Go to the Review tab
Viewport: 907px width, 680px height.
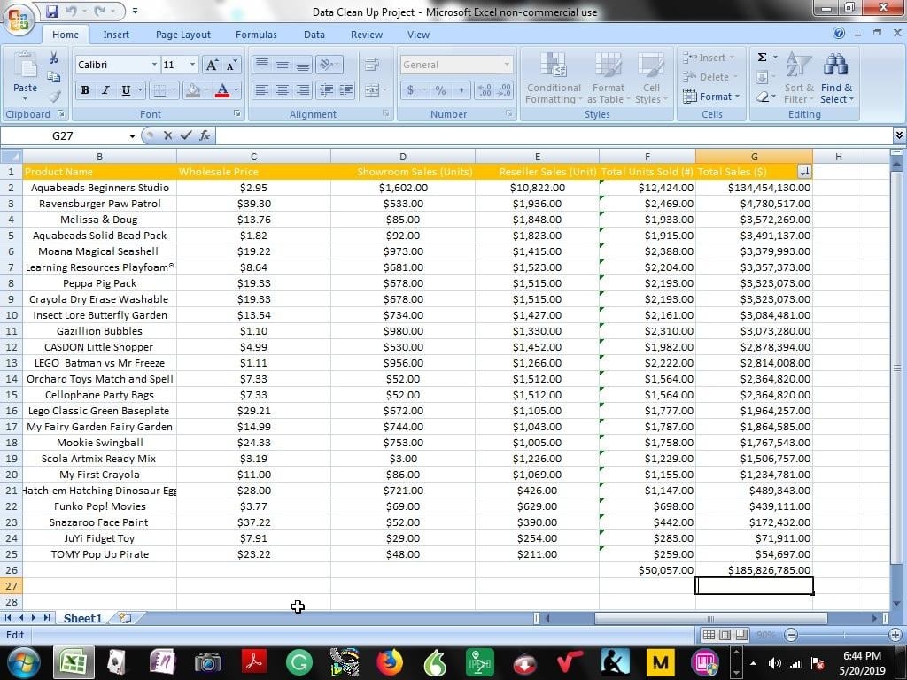366,35
